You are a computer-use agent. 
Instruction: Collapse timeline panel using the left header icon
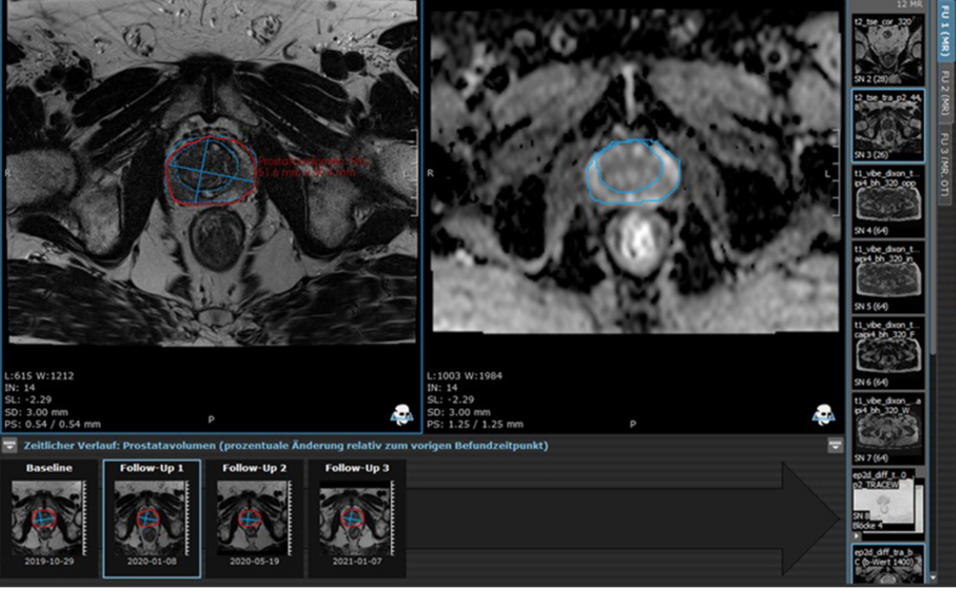[x=10, y=445]
